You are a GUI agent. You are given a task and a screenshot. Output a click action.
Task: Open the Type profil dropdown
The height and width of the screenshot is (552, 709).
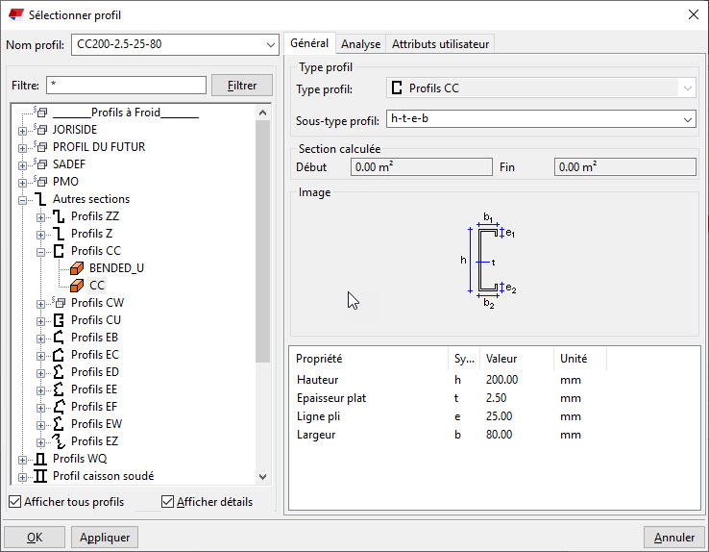tap(687, 88)
